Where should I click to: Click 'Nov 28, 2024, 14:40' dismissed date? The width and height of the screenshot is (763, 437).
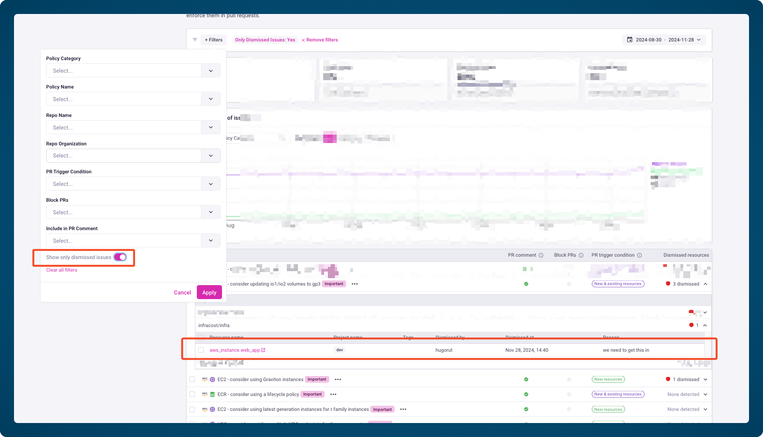(527, 350)
